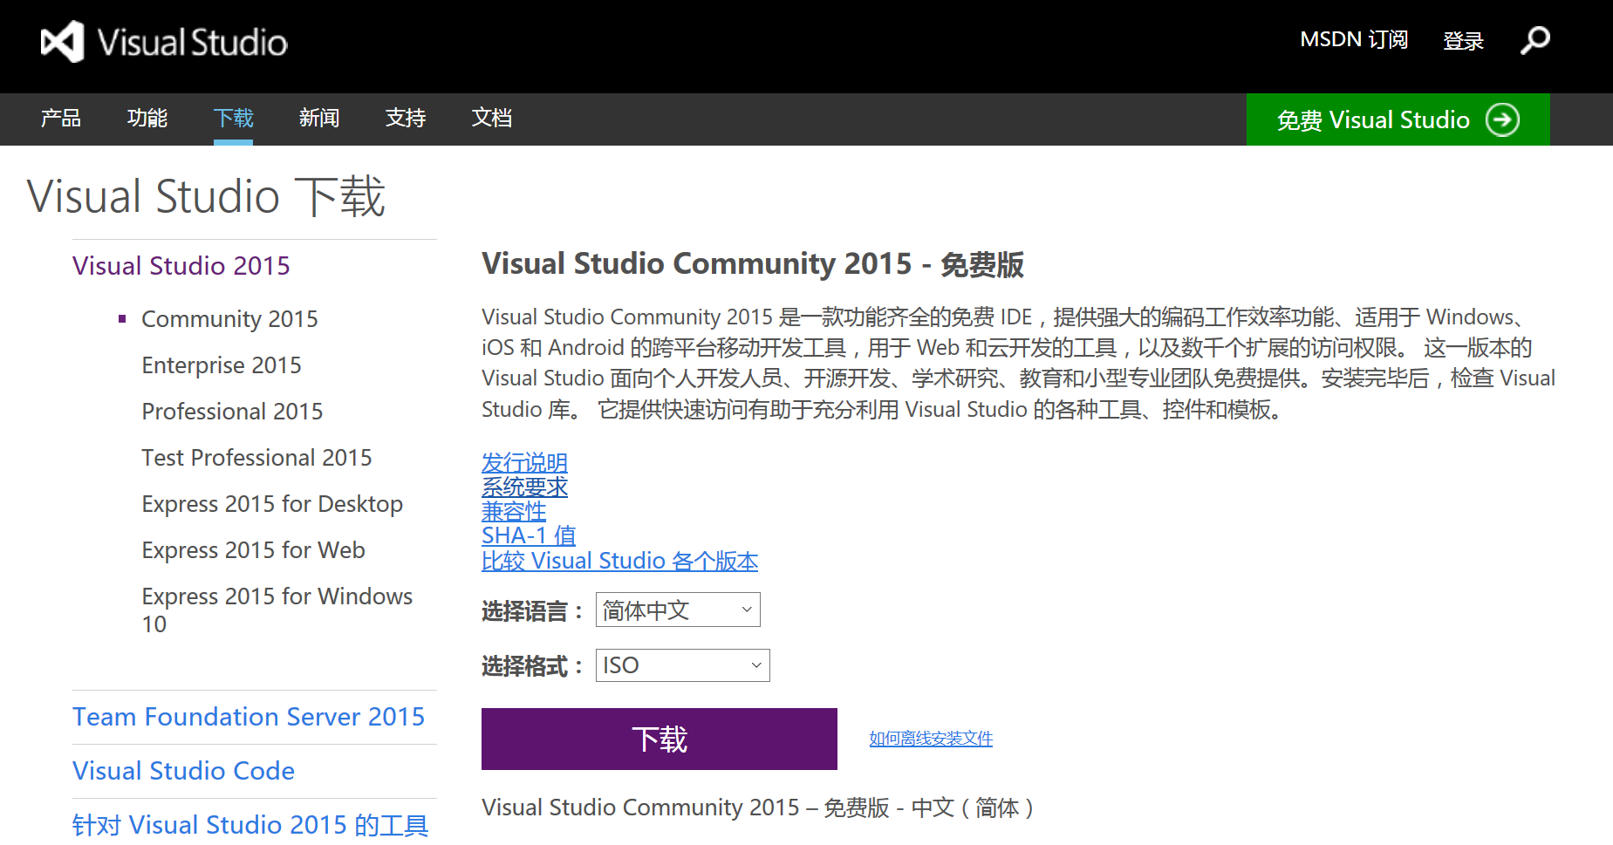The width and height of the screenshot is (1613, 845).
Task: Open the 如何离线安装文件 link
Action: tap(931, 739)
